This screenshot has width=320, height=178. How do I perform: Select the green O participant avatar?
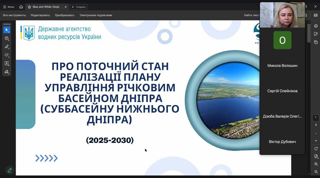[x=282, y=40]
